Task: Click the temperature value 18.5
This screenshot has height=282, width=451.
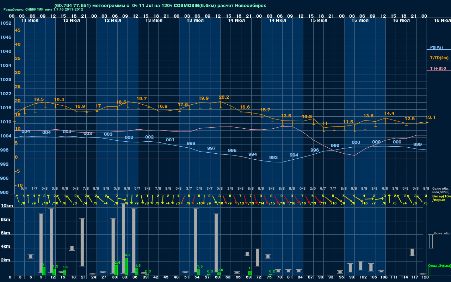Action: coord(121,102)
